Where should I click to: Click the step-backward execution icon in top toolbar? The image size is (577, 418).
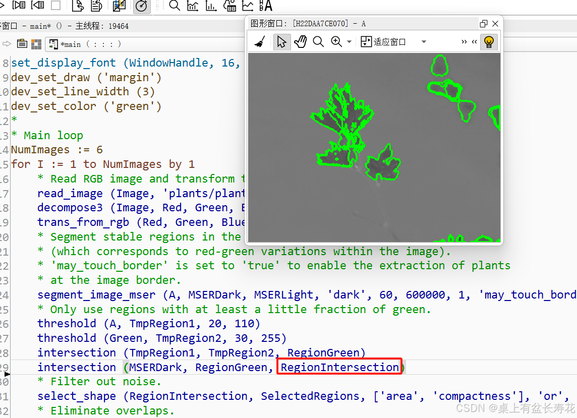[37, 5]
